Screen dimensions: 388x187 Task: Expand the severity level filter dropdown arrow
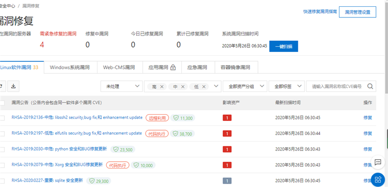pyautogui.click(x=216, y=86)
